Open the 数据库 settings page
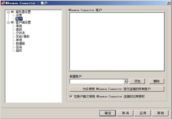 (20, 43)
